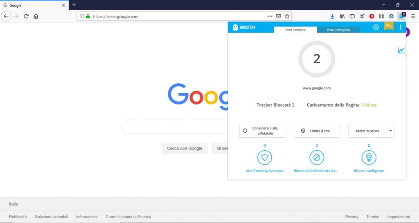Click the Tracker Bloccati: 2 text

point(275,105)
